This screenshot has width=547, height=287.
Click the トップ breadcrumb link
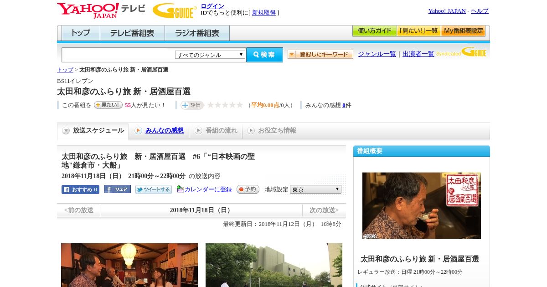(65, 70)
